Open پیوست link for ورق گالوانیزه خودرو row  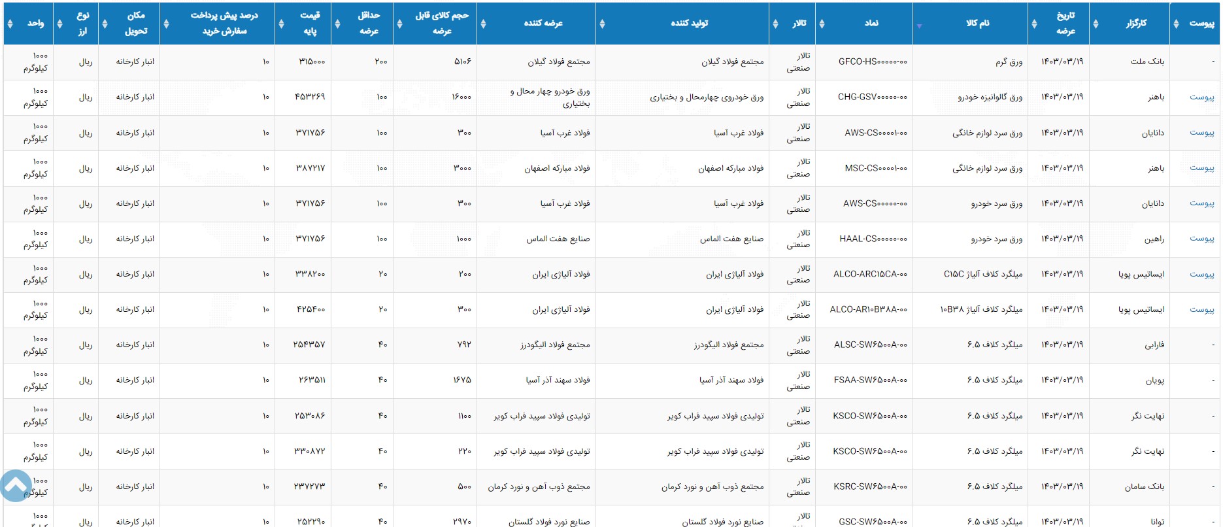tap(1201, 97)
